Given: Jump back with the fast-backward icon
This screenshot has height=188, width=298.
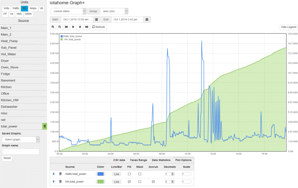Looking at the screenshot, I should click(66, 27).
